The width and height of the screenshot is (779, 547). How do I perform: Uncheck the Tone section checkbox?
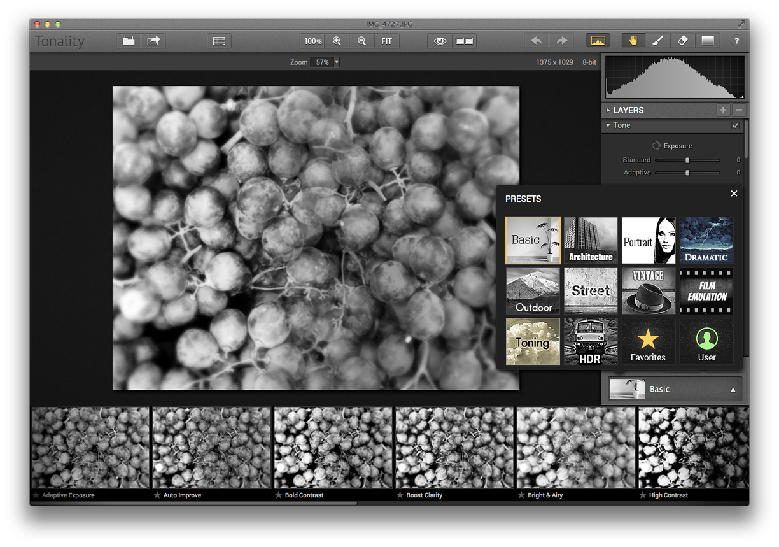736,125
